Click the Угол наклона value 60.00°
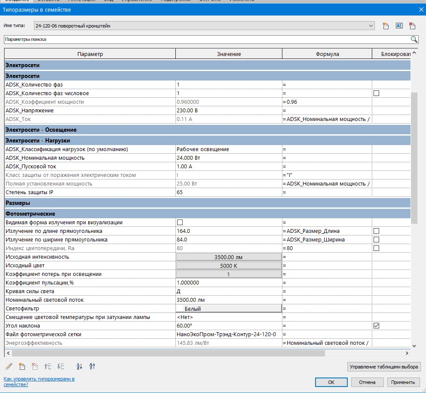 (x=229, y=325)
